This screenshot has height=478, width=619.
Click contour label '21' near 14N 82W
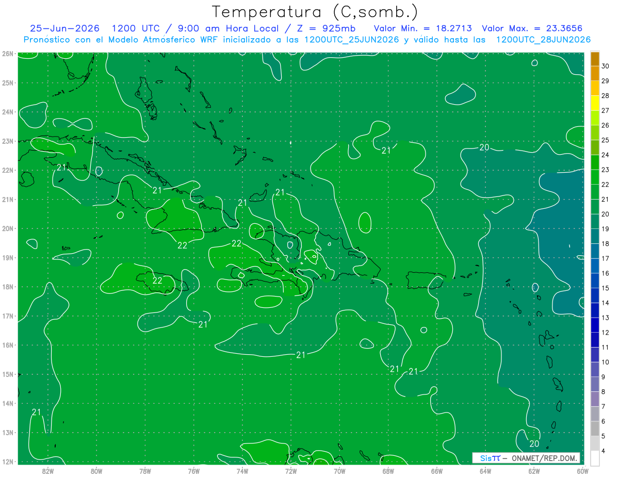point(36,412)
